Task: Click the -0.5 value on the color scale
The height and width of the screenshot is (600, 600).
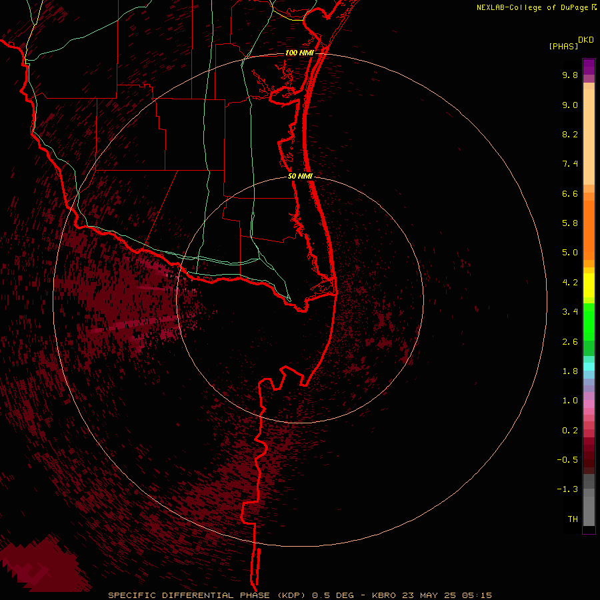Action: (567, 460)
